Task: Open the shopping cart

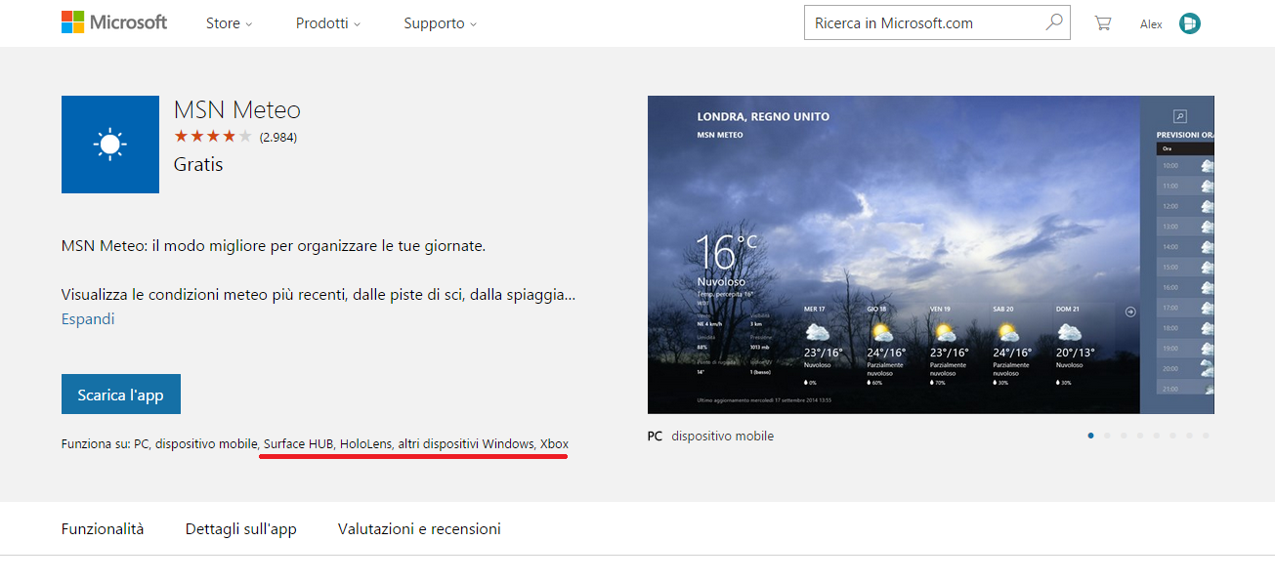Action: (1103, 23)
